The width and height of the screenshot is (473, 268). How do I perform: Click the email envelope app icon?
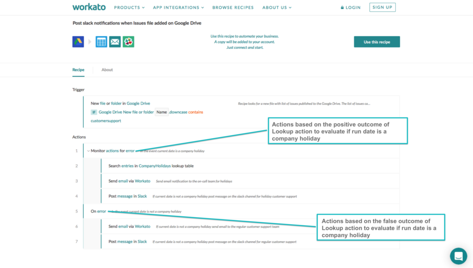pyautogui.click(x=115, y=42)
